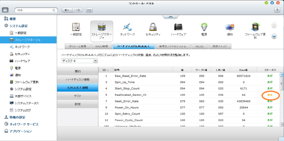Click the raw value 20644

tap(244, 107)
